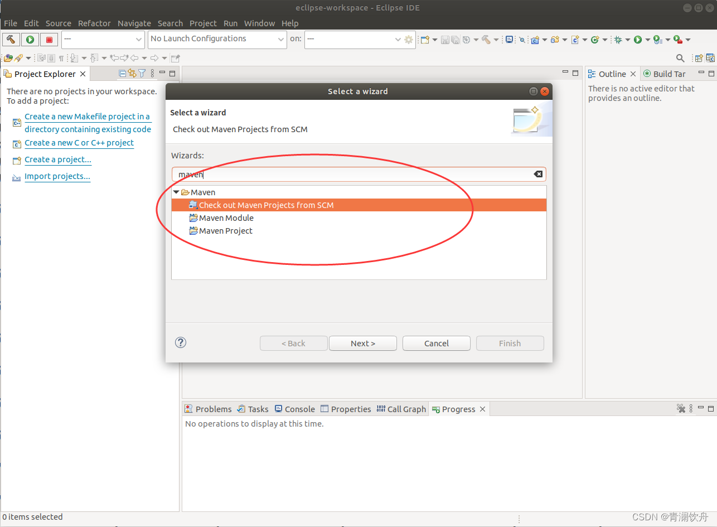Switch to the Console tab
The height and width of the screenshot is (527, 717).
point(295,409)
